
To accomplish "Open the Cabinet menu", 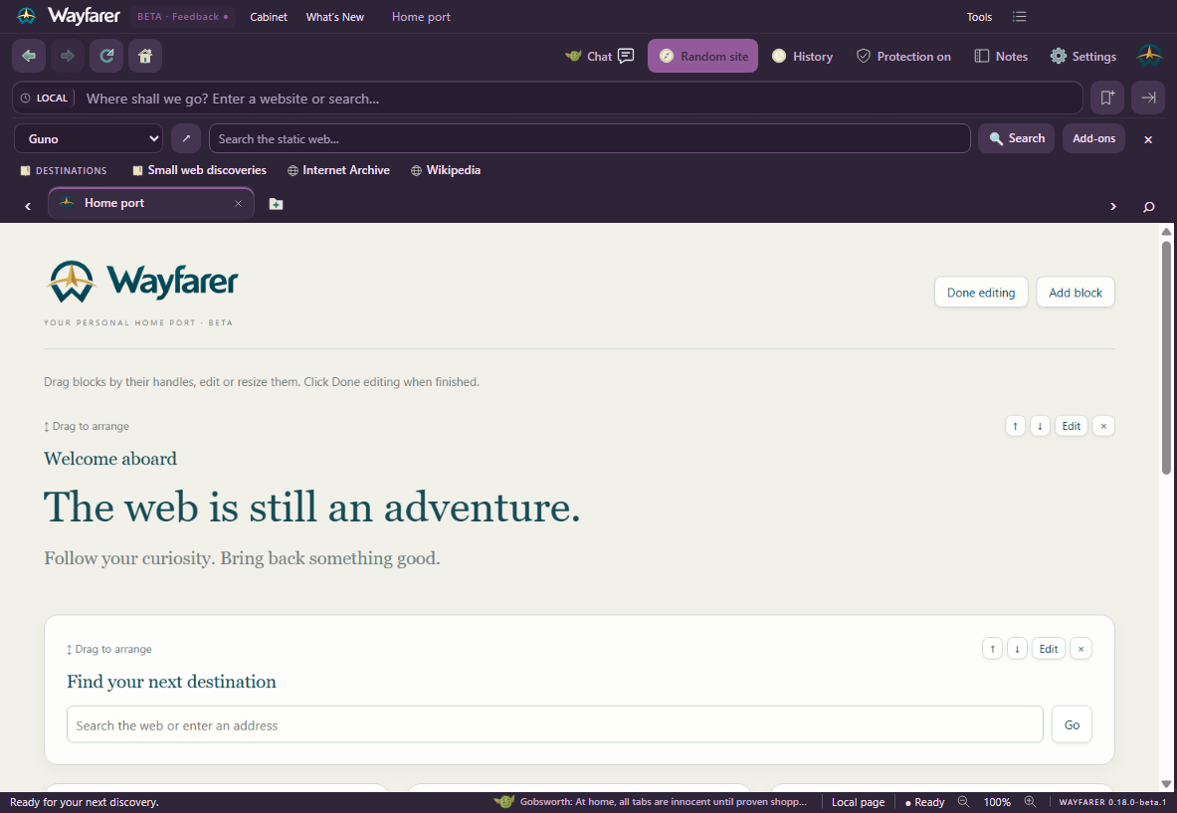I will (x=268, y=17).
